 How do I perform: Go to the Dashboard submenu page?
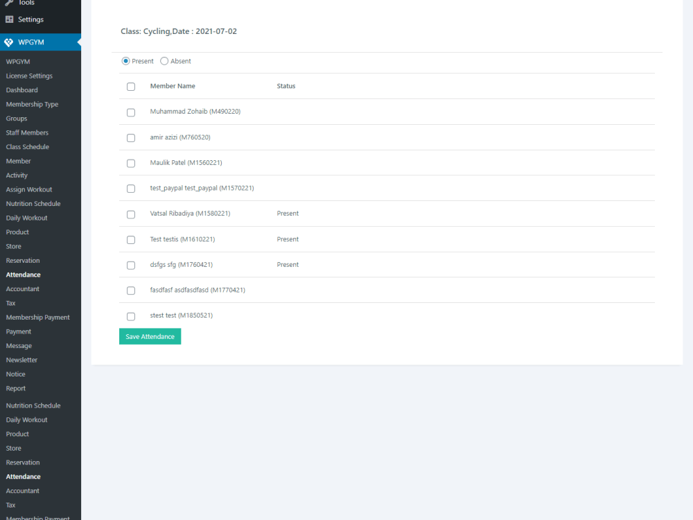click(x=21, y=89)
